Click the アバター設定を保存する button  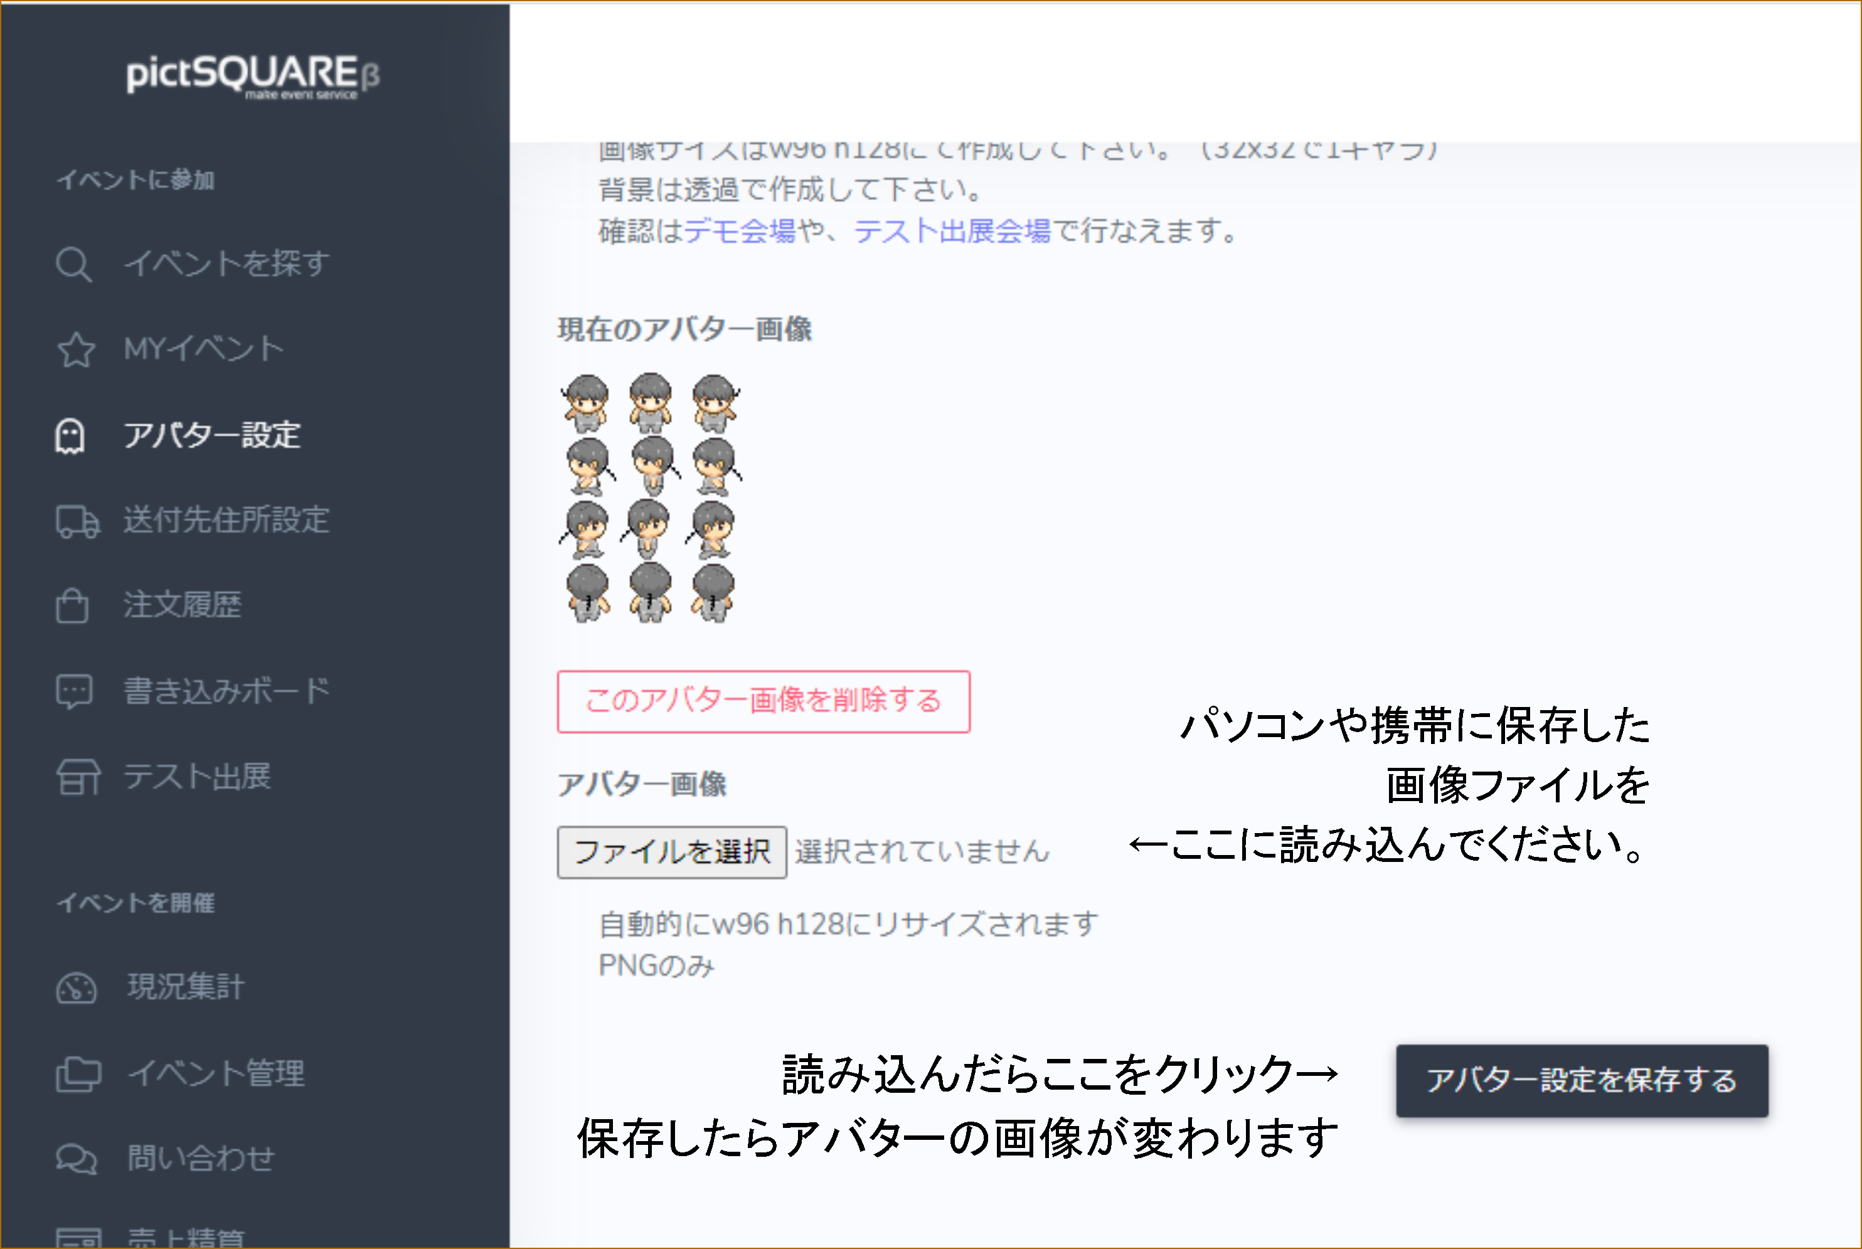coord(1581,1081)
